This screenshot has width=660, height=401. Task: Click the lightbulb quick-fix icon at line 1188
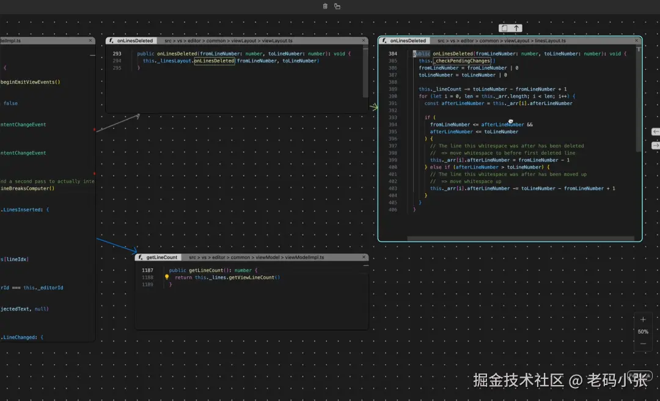[166, 278]
